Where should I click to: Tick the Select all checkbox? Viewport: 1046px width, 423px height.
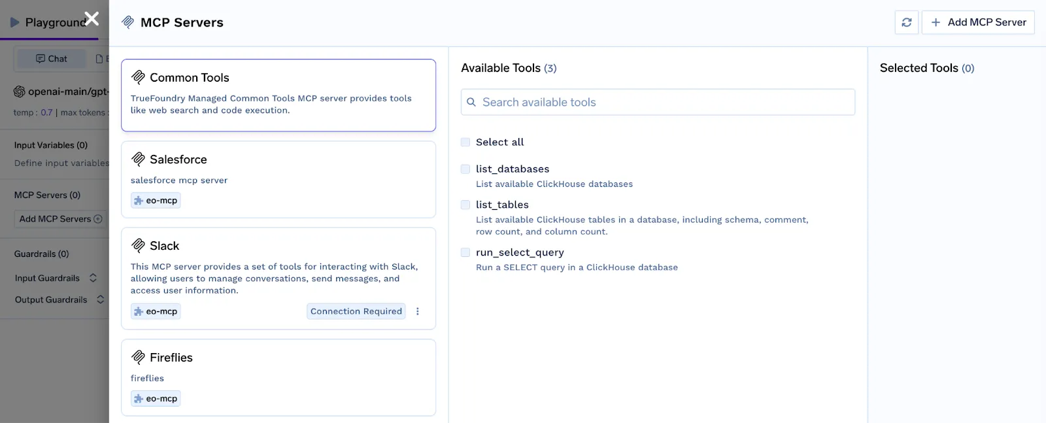465,142
